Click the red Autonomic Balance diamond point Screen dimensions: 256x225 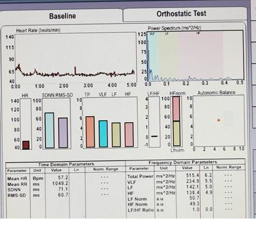pyautogui.click(x=219, y=120)
